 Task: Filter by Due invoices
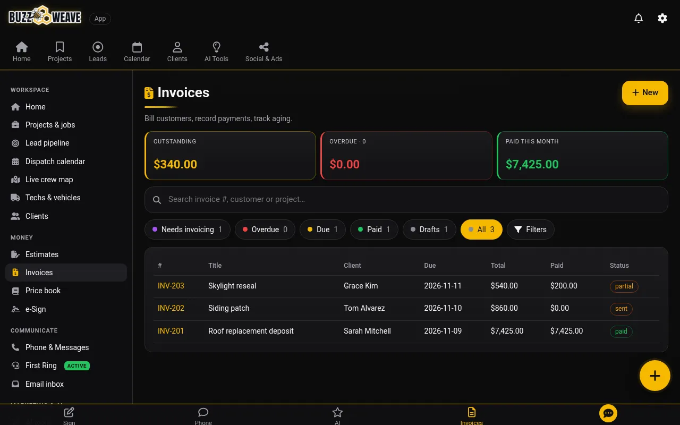point(322,229)
